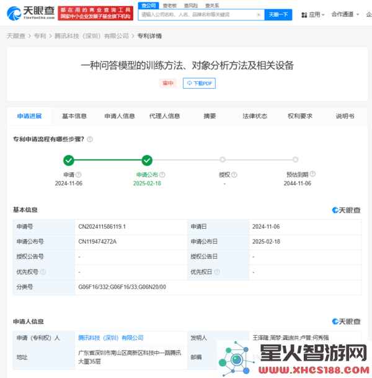This screenshot has height=378, width=372.
Task: Switch to the 申请进展 tab
Action: [x=29, y=116]
